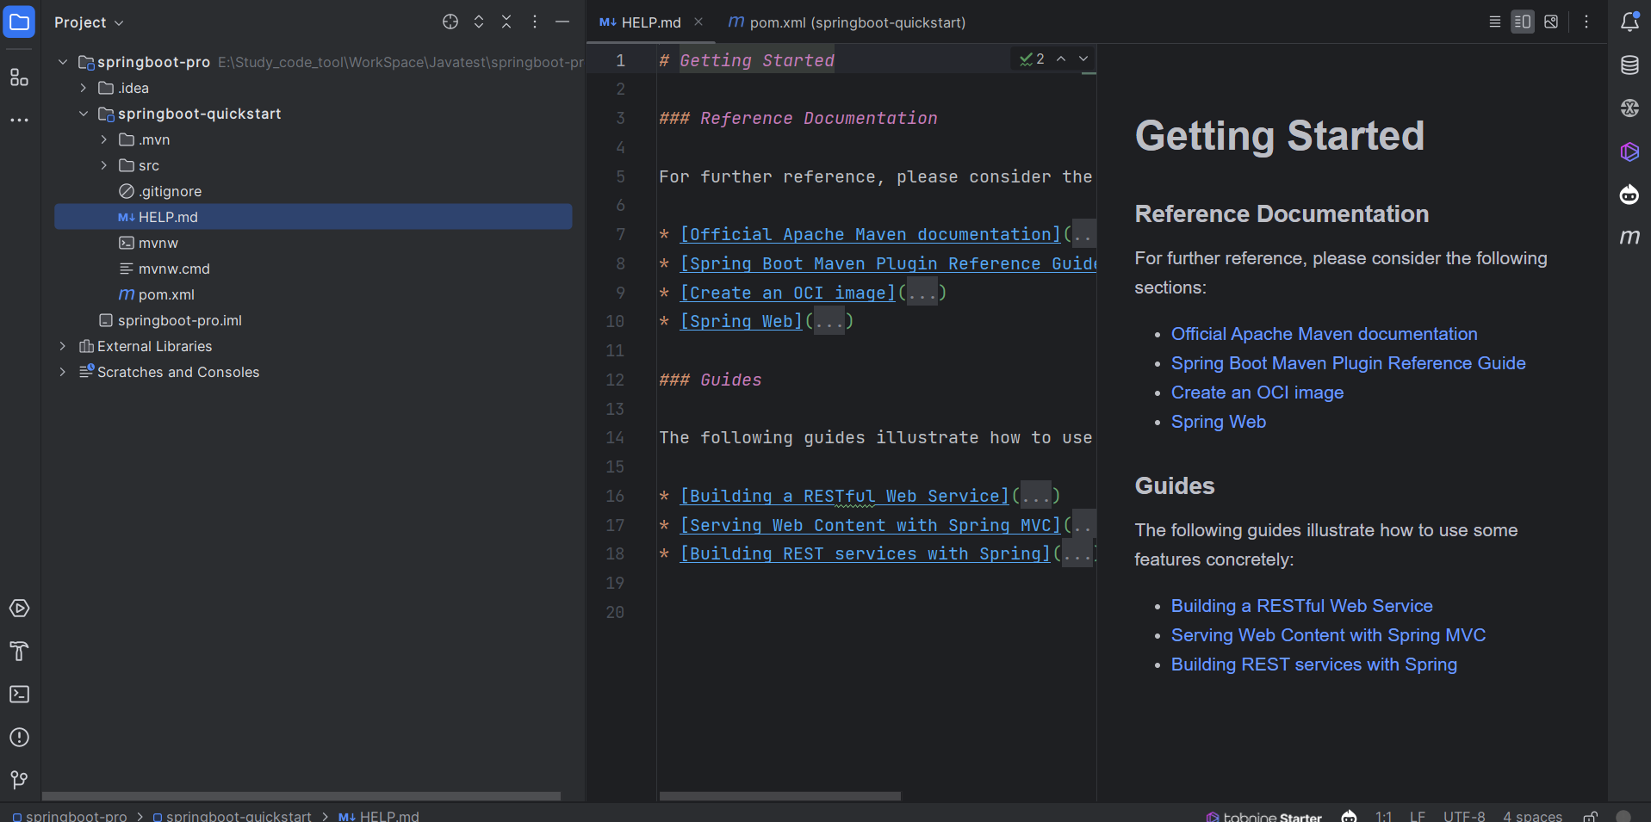The image size is (1651, 822).
Task: Select .gitignore file in tree
Action: click(170, 191)
